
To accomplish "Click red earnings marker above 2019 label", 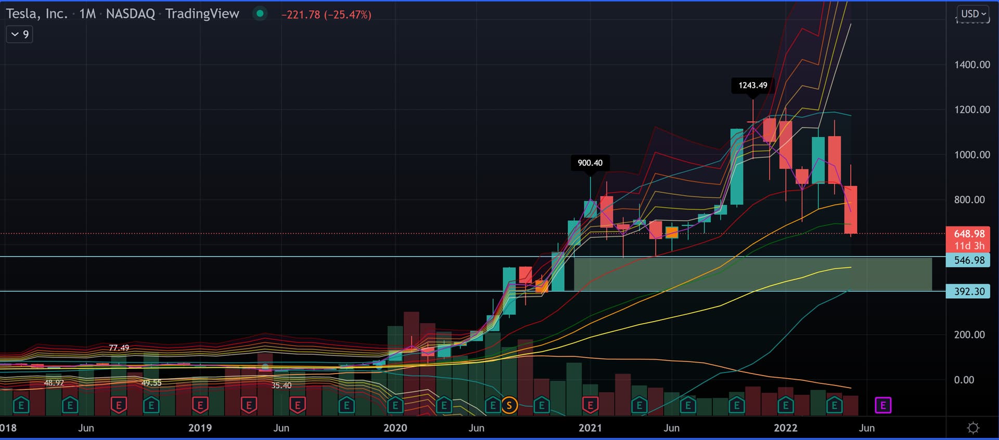I will coord(200,405).
